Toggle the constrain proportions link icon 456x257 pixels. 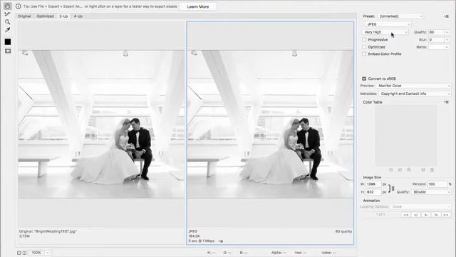(391, 188)
